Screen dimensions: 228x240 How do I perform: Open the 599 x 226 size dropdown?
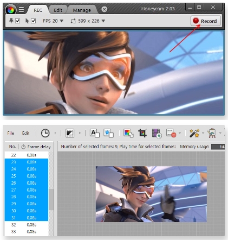[92, 21]
